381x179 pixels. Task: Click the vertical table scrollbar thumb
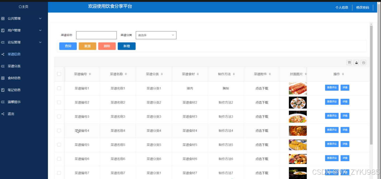tap(371, 85)
